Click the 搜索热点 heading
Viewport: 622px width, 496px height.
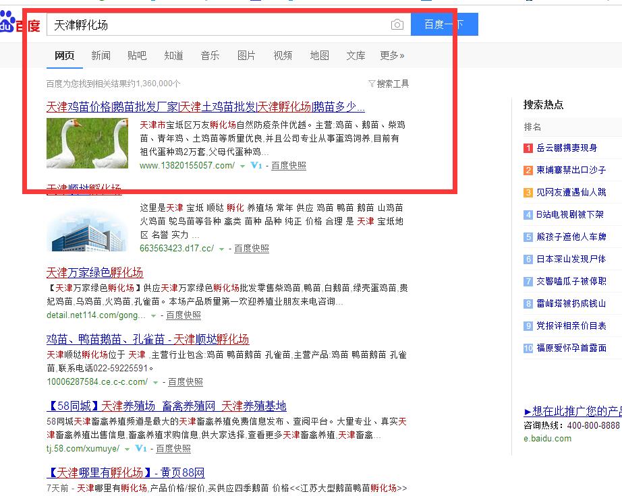(544, 104)
